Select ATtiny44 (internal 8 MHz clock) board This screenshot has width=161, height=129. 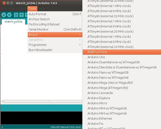122,26
